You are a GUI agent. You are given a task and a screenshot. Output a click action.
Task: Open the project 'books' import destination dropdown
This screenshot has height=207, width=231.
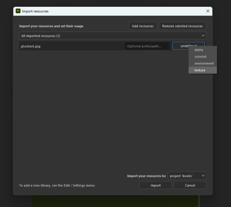187,176
